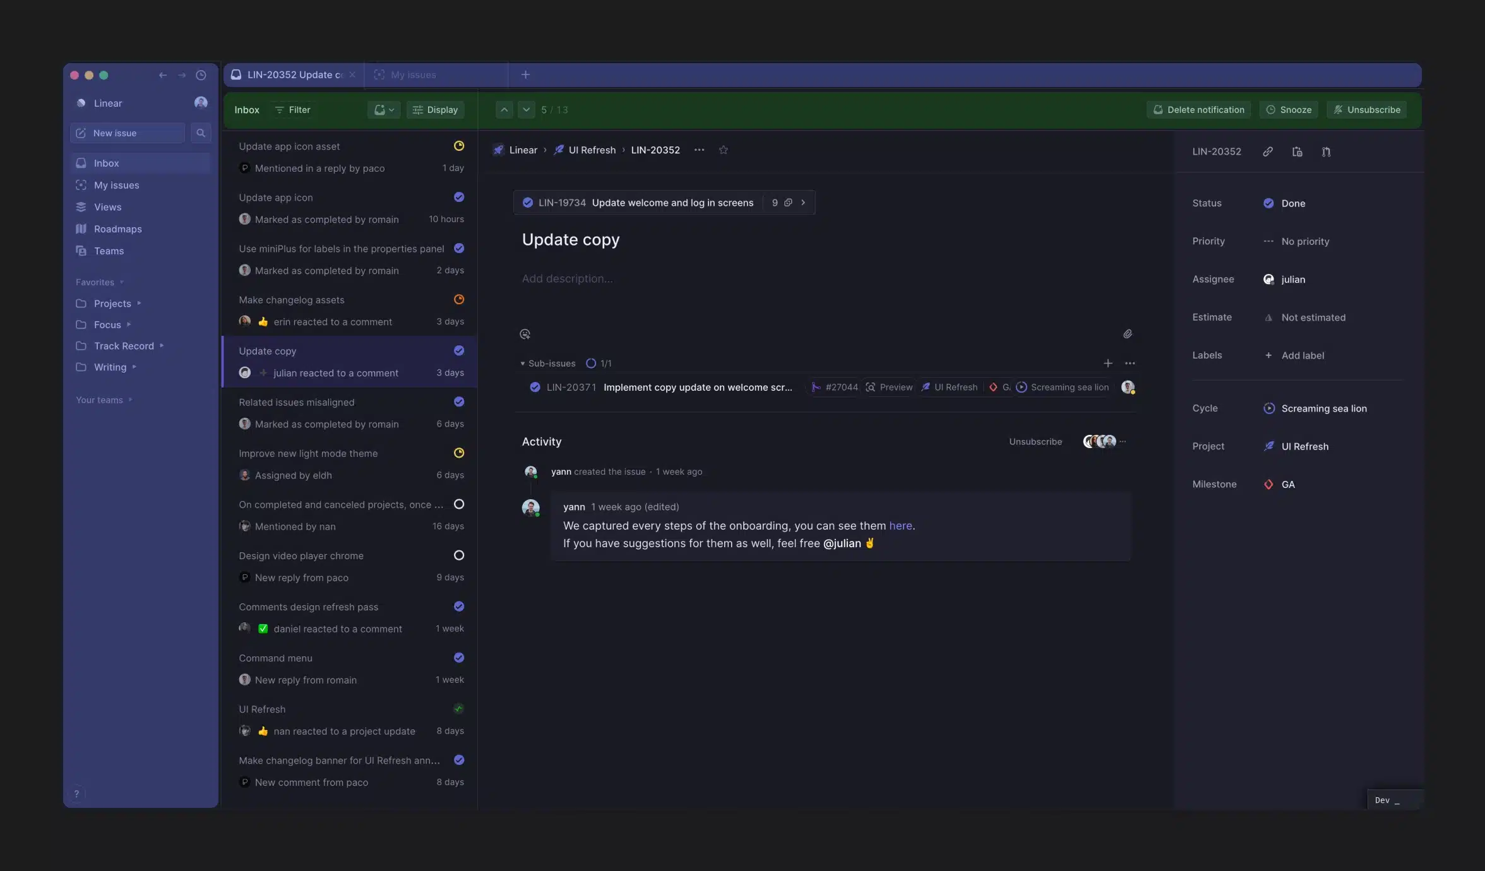
Task: Click the attachment paperclip icon
Action: coord(1127,334)
